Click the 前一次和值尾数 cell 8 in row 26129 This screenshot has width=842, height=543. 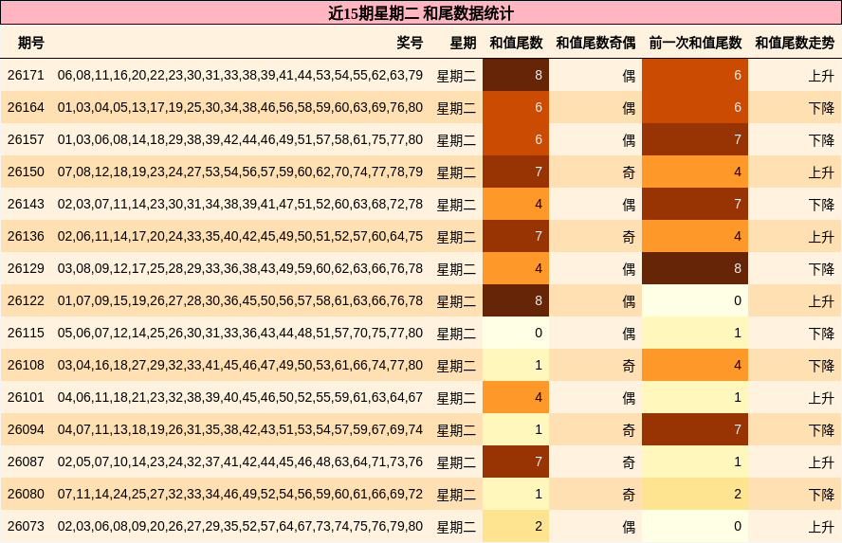click(x=695, y=268)
